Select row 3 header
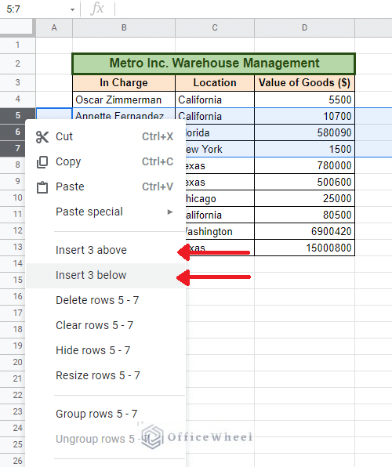The width and height of the screenshot is (392, 467). click(x=17, y=82)
